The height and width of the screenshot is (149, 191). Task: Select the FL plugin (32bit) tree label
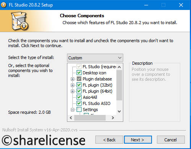coord(98,85)
